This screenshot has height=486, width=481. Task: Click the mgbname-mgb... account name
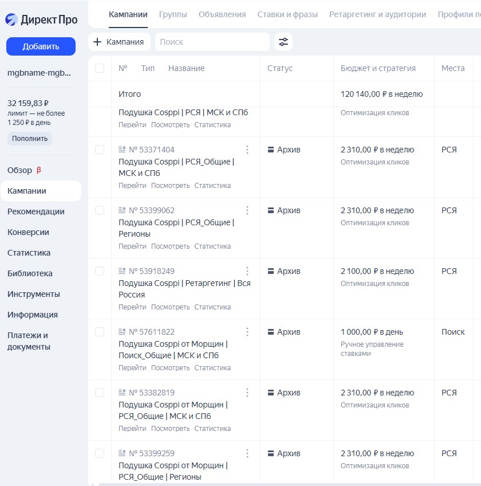pos(39,73)
